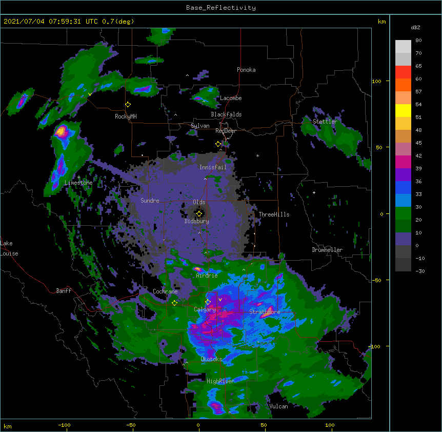Click the ThreeHills label
The height and width of the screenshot is (432, 442).
click(x=274, y=214)
